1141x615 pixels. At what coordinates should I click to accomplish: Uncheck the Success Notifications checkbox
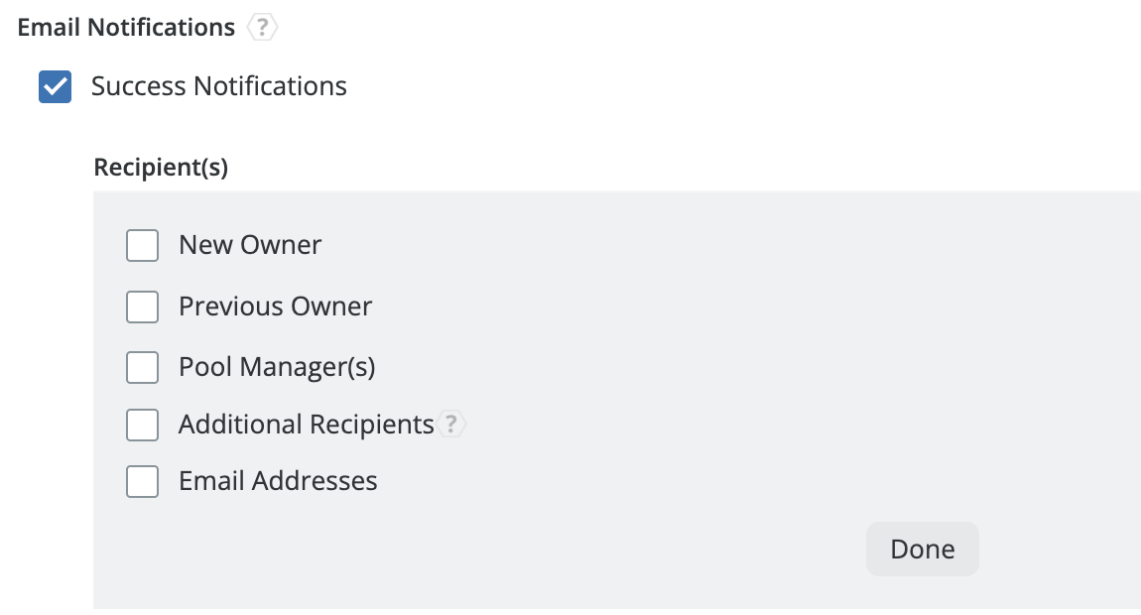[55, 87]
